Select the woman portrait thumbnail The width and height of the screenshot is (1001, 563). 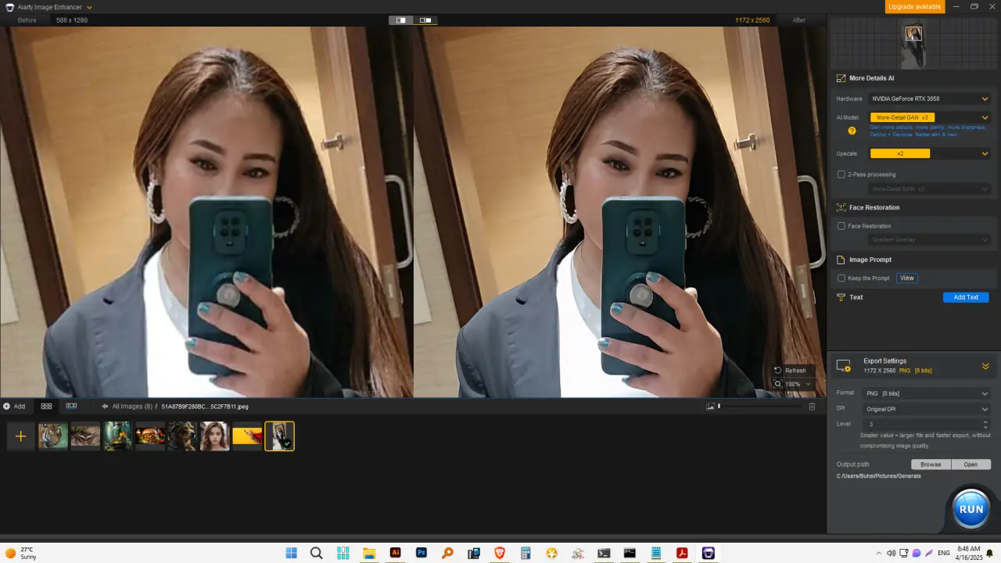pyautogui.click(x=214, y=436)
